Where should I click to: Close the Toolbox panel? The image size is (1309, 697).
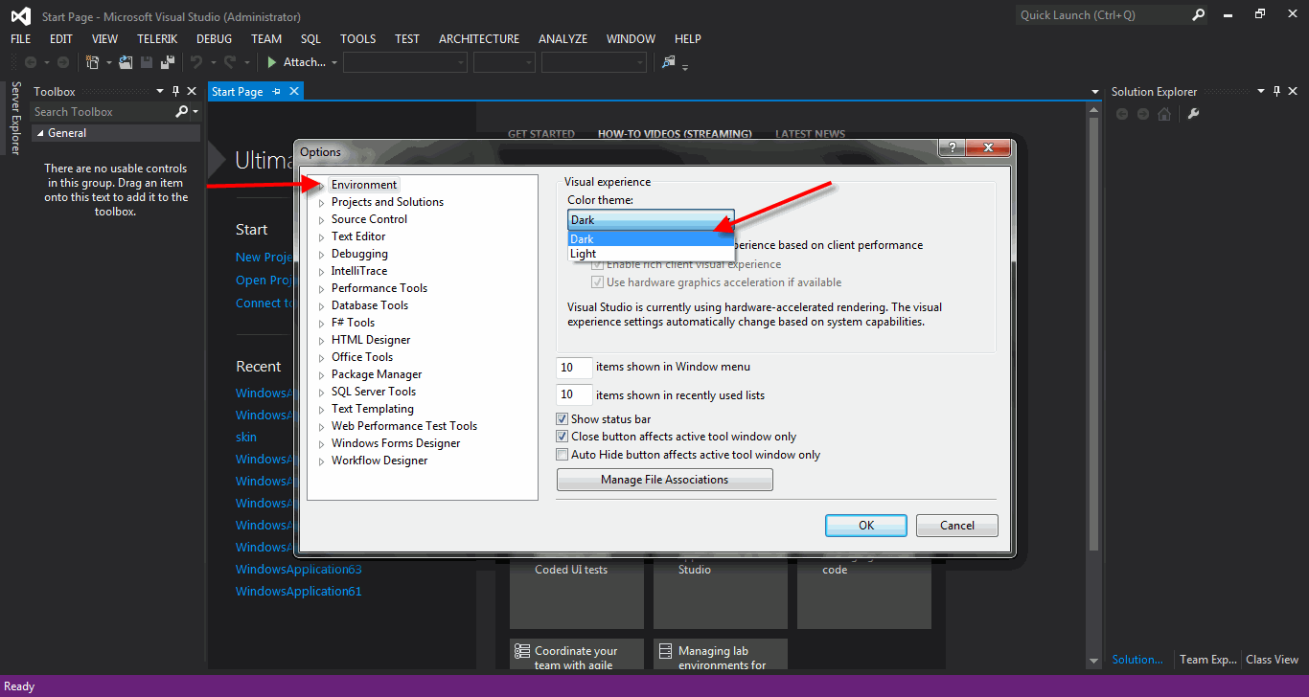pyautogui.click(x=192, y=92)
